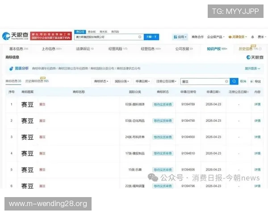268x215 pixels.
Task: Click the 天眼一下 search button
Action: 151,37
